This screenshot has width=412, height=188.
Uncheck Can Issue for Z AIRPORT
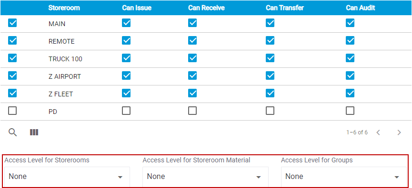(126, 75)
